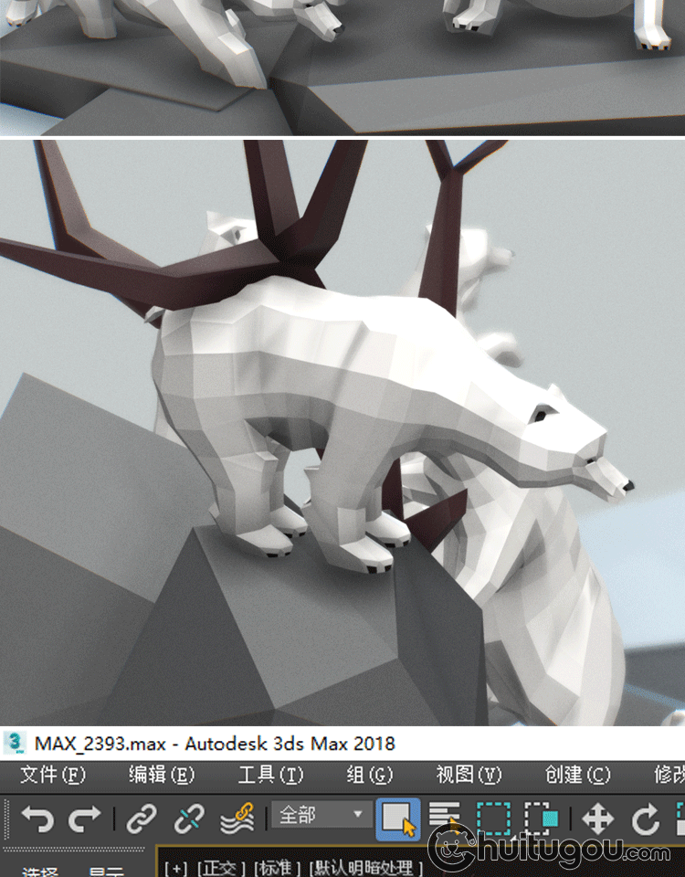Click the Redo arrow icon
Viewport: 685px width, 877px height.
tap(85, 818)
